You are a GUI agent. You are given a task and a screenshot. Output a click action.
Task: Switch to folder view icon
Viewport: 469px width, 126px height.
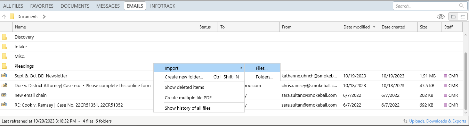(453, 17)
